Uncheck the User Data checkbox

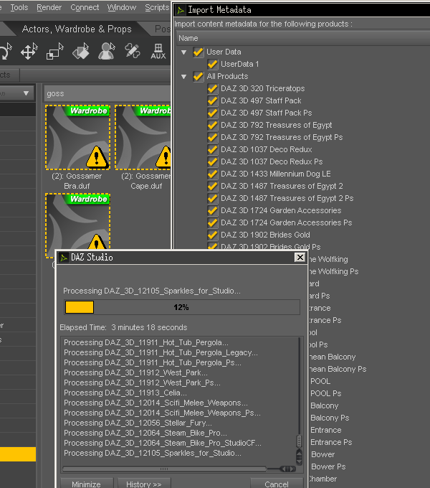tap(198, 52)
